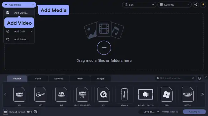
Task: Open the Edit dropdown
Action: pos(139,5)
